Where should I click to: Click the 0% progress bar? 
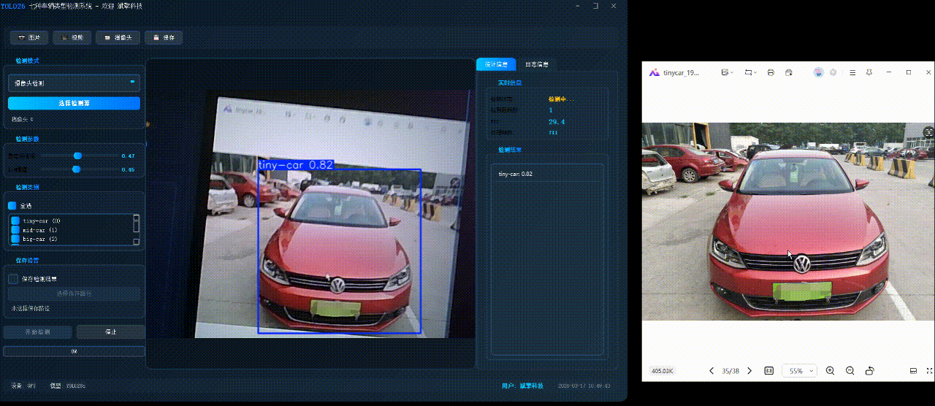(74, 351)
